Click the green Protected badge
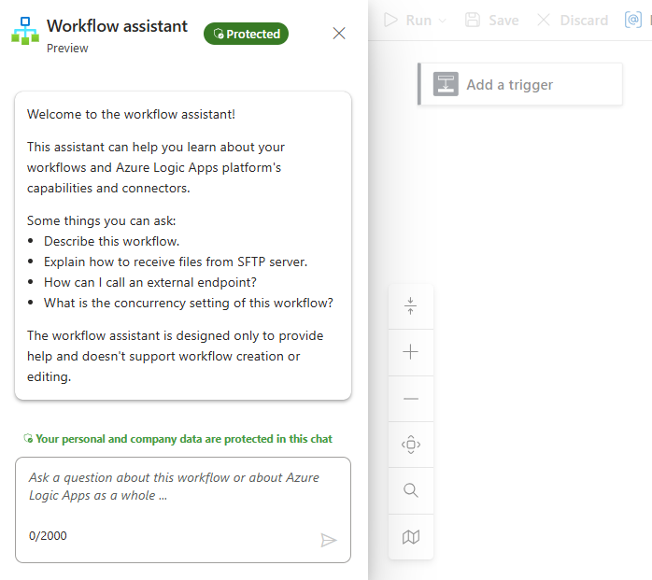The image size is (652, 580). 247,34
